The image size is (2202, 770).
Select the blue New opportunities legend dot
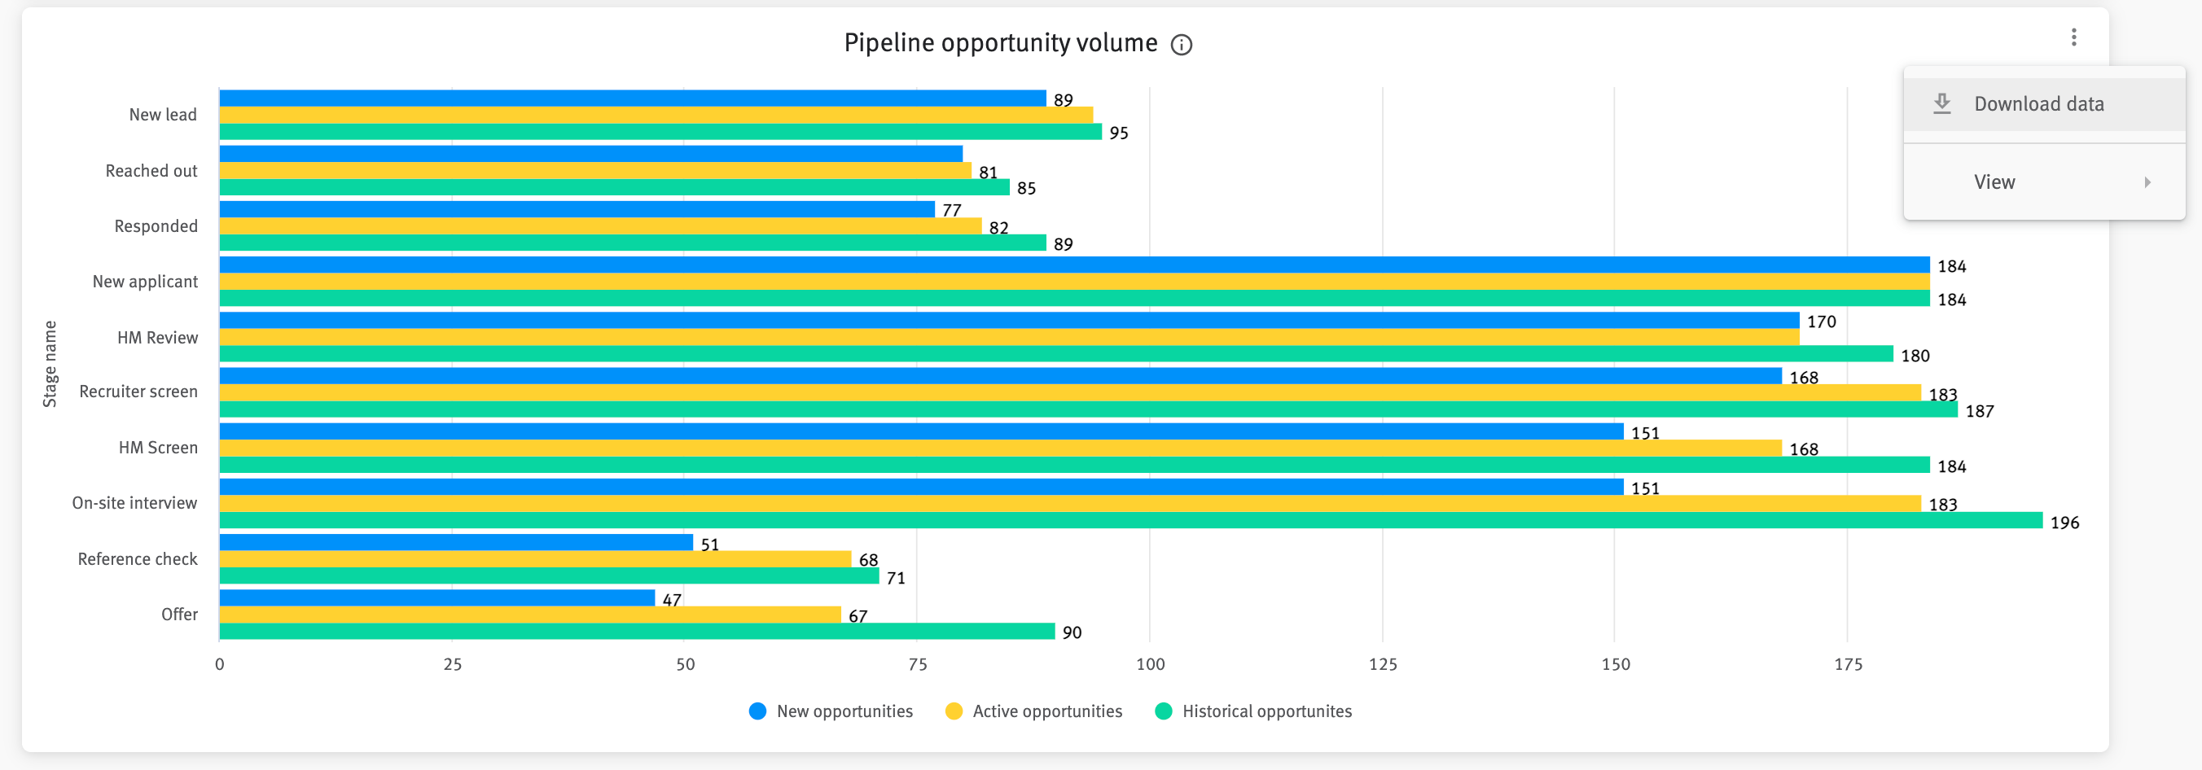pyautogui.click(x=757, y=711)
